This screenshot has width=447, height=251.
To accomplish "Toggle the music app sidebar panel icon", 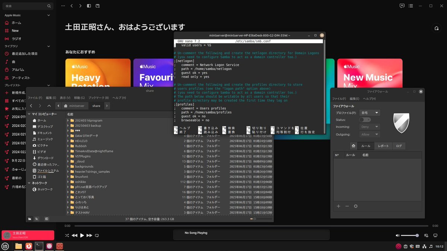I will click(89, 6).
